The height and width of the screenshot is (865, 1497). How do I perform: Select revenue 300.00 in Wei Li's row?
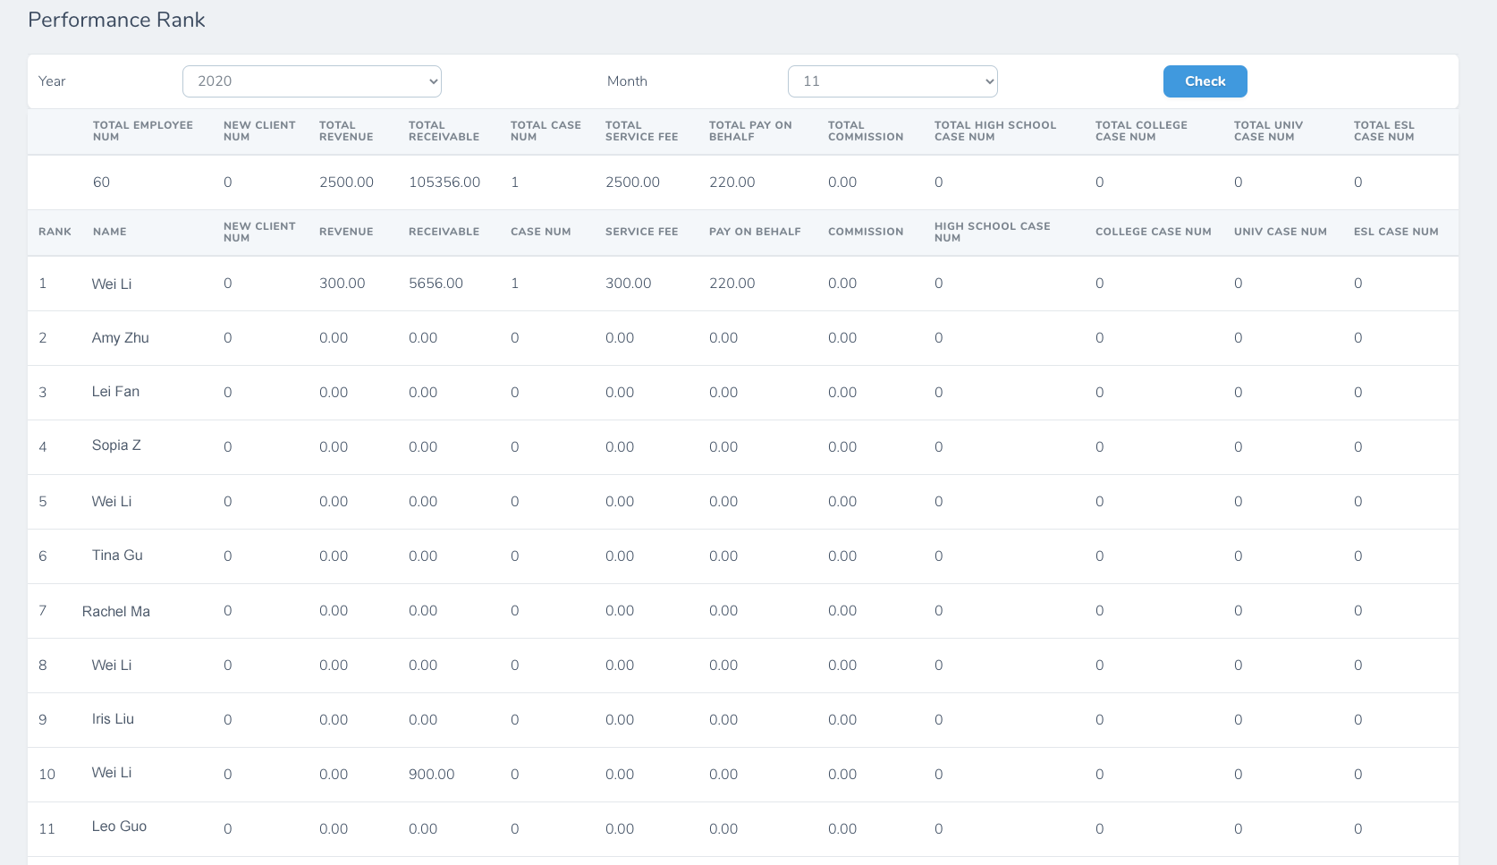pyautogui.click(x=342, y=284)
